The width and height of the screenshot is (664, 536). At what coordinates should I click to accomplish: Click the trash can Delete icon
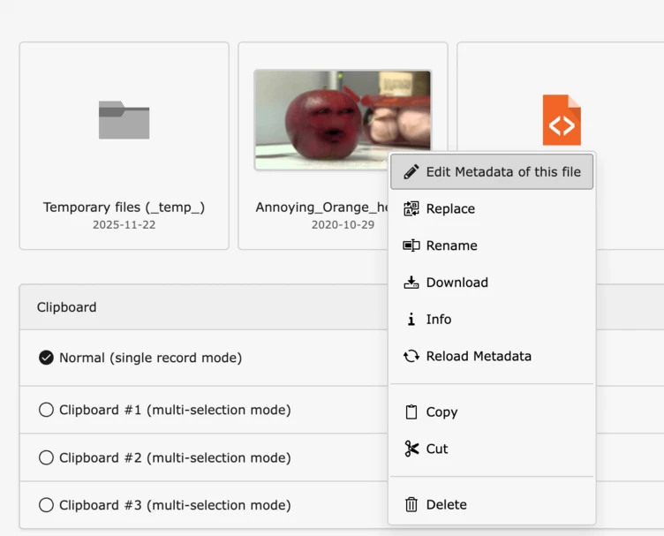coord(411,505)
